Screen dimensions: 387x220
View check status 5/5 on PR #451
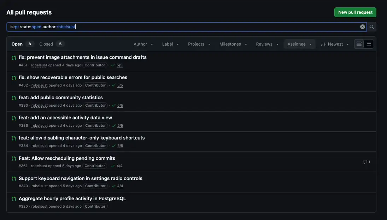click(x=119, y=65)
